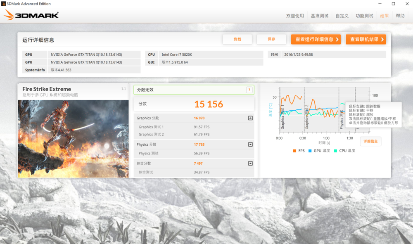
Task: Click the 详细信息 button under the chart
Action: click(370, 141)
